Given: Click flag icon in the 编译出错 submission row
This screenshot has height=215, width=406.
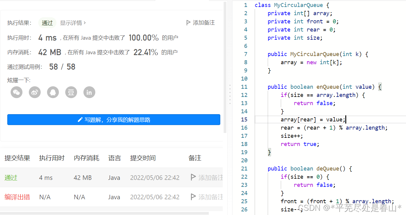Looking at the screenshot, I should click(x=193, y=197).
